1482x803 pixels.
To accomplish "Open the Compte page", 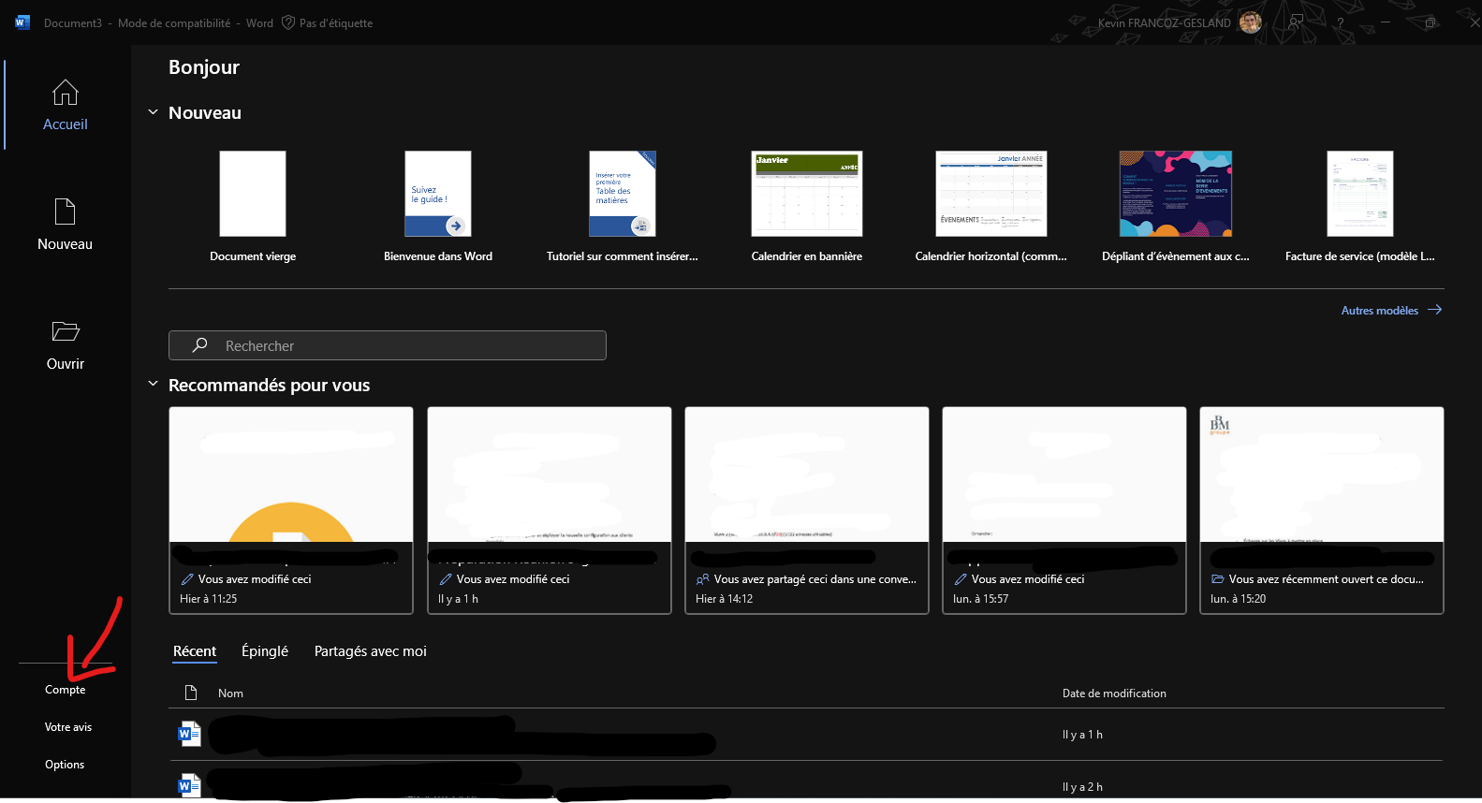I will tap(65, 690).
